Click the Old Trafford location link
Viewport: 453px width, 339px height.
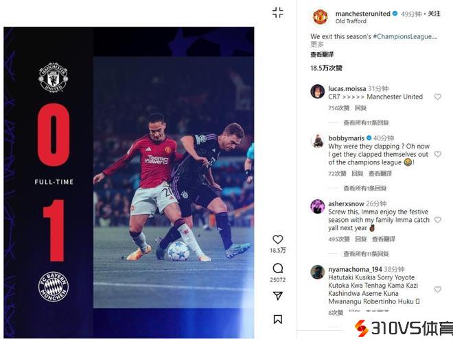pos(351,21)
